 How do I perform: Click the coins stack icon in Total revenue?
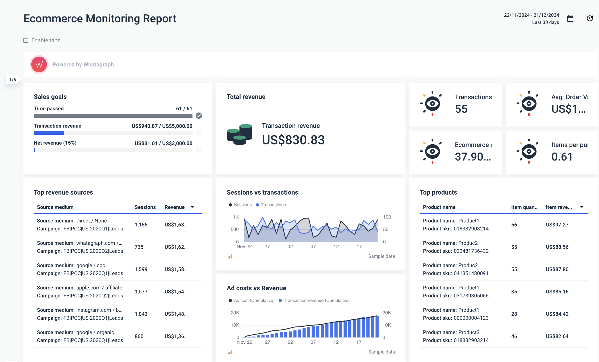point(240,134)
